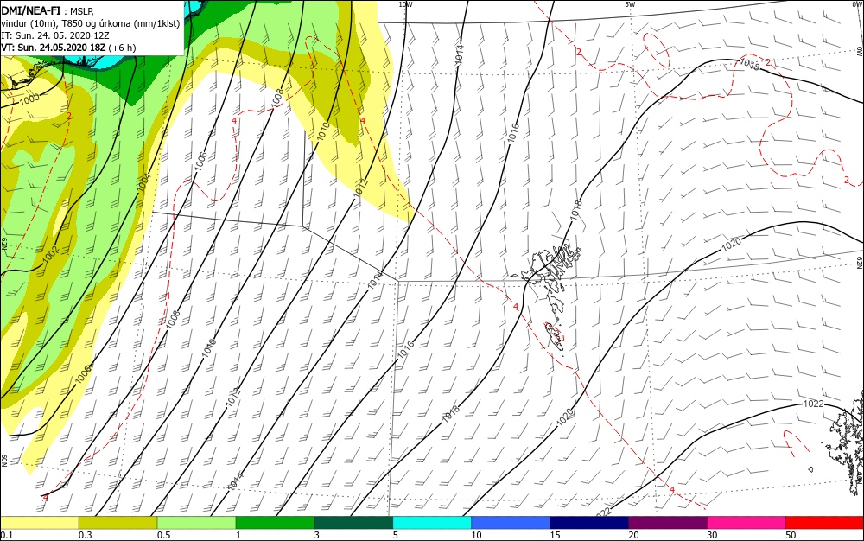Click the yellow 0.1–0.3 precipitation legend swatch
The height and width of the screenshot is (541, 864).
(x=39, y=523)
